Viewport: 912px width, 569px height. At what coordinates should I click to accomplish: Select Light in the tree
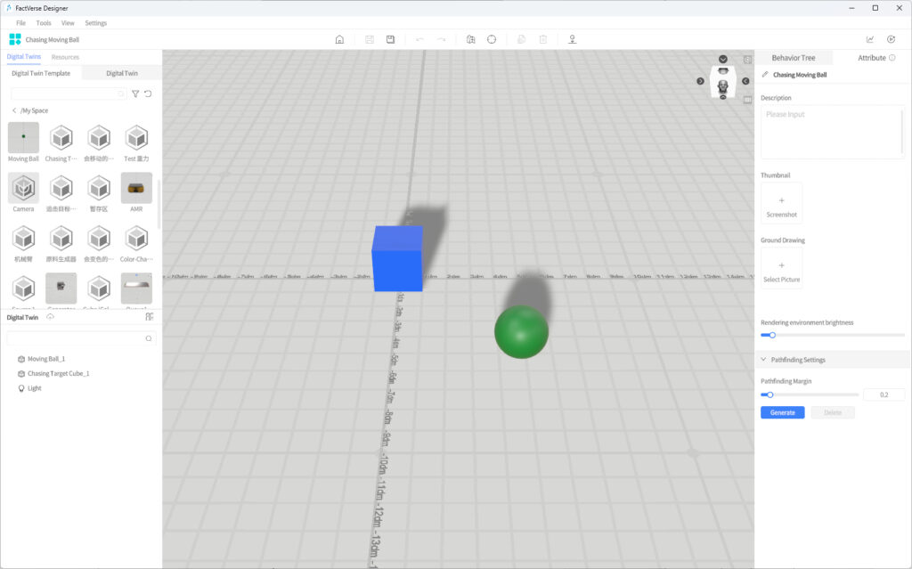pos(35,388)
